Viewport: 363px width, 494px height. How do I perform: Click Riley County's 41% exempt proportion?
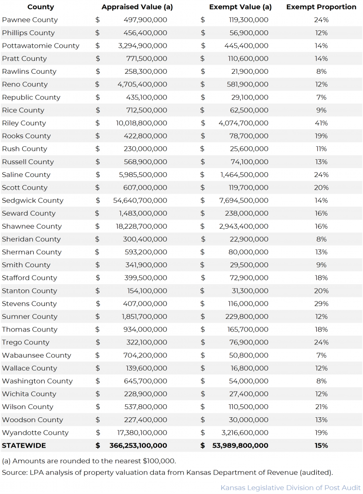point(322,123)
